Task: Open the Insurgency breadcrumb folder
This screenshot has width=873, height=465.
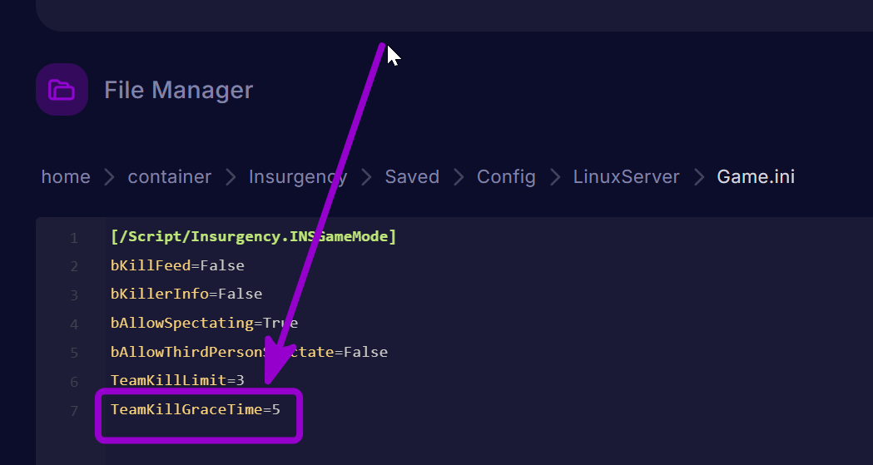Action: click(x=298, y=177)
